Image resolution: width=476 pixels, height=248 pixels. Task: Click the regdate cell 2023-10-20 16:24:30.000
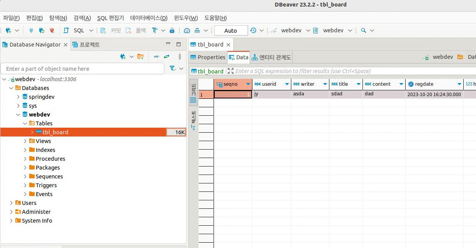[x=434, y=94]
